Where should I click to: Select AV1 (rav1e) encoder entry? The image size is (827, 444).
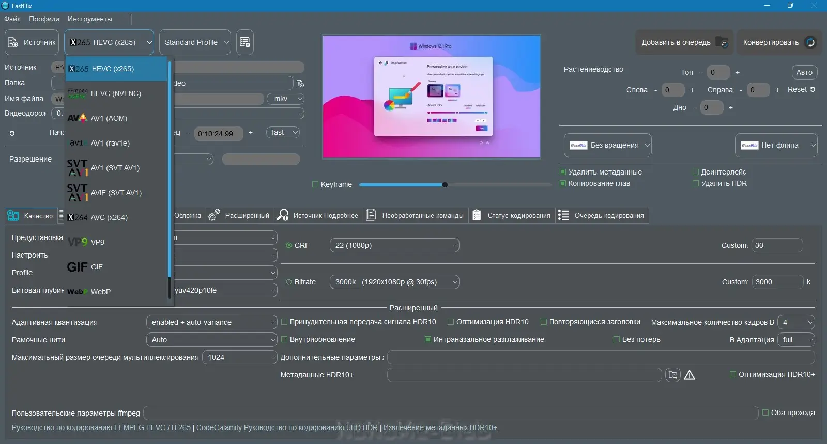116,143
